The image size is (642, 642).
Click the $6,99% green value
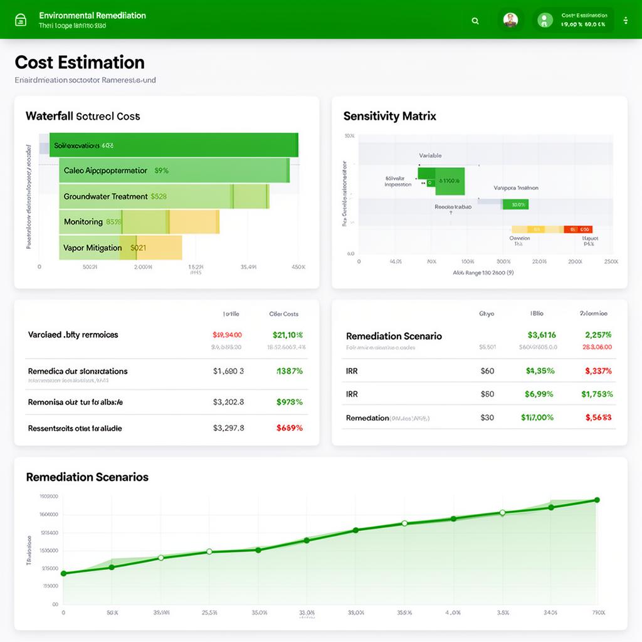tap(539, 394)
